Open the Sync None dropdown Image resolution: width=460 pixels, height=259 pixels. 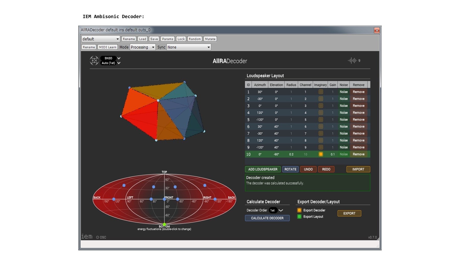(x=189, y=47)
